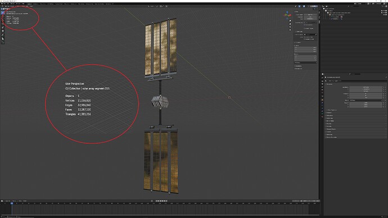This screenshot has width=388, height=218.
Task: Select the Scale tool in the toolbar
Action: [x=3, y=27]
